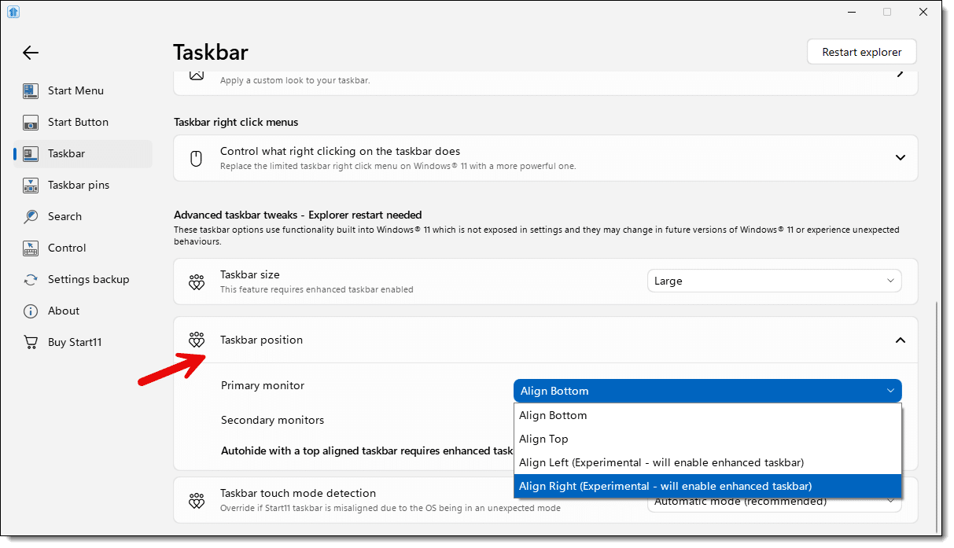Viewport: 954px width, 548px height.
Task: Click the Taskbar position hearts icon
Action: click(197, 340)
